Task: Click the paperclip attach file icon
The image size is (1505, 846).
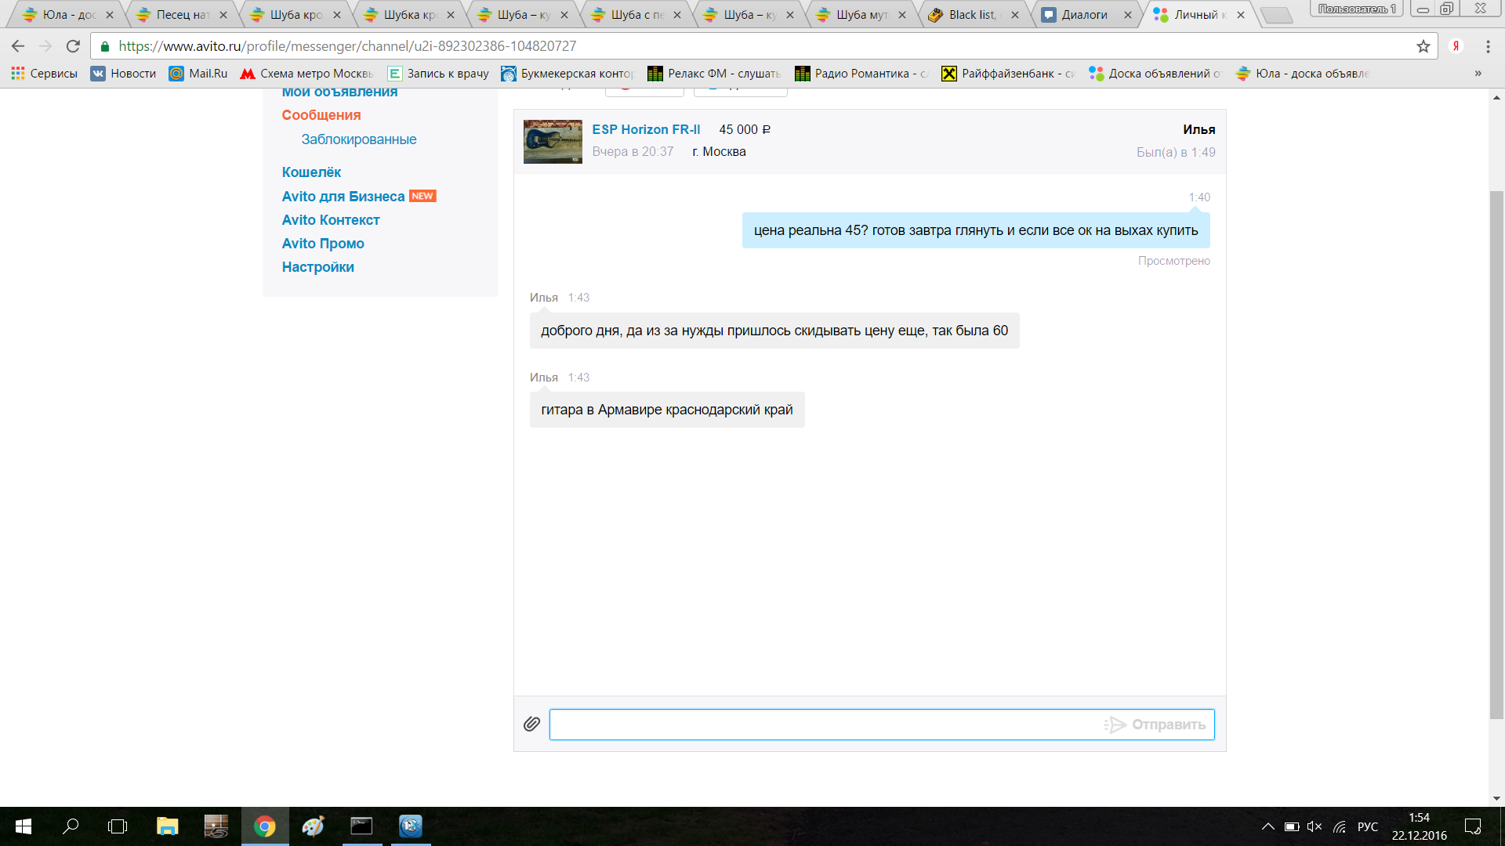Action: click(x=531, y=724)
